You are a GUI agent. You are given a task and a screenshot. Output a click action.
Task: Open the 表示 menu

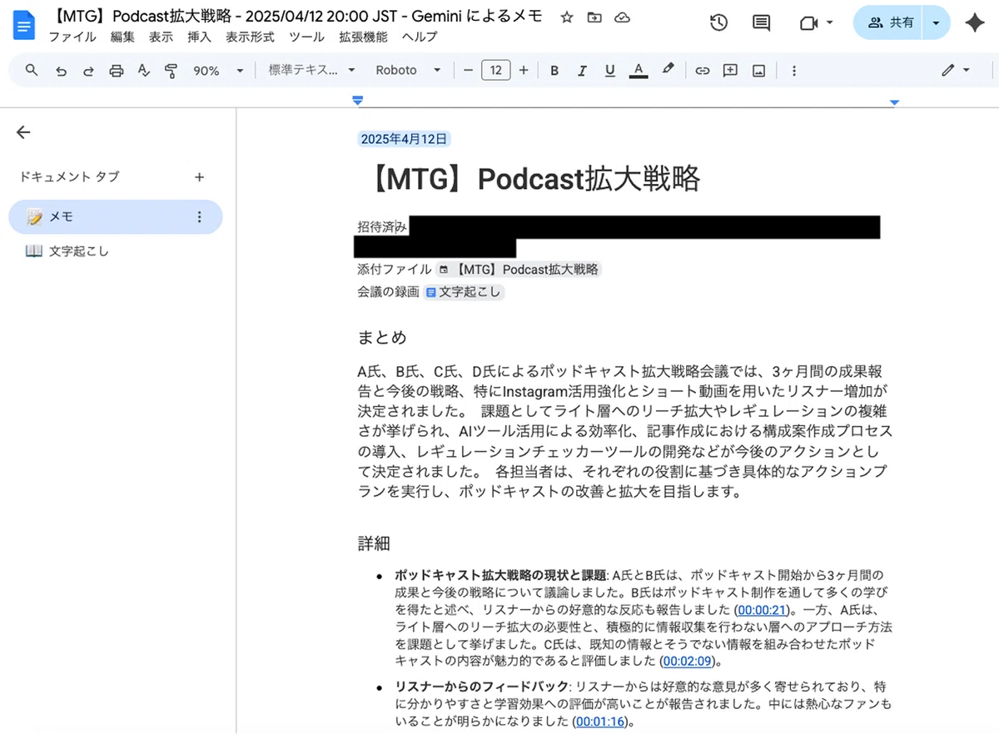pos(162,37)
